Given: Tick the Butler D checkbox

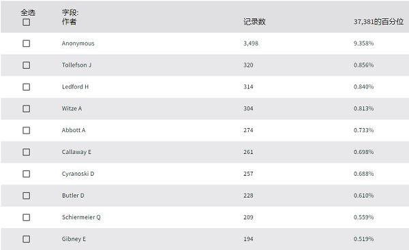Looking at the screenshot, I should click(26, 196).
